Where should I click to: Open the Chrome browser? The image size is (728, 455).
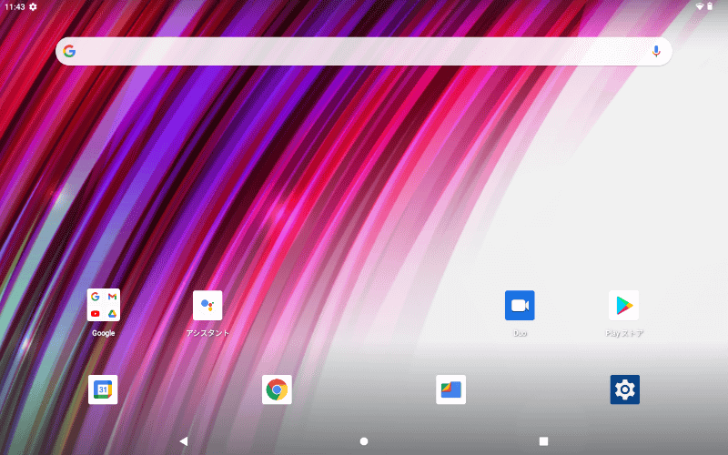click(277, 389)
